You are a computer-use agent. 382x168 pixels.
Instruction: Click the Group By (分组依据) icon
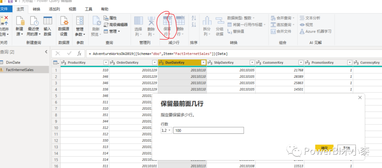220,21
